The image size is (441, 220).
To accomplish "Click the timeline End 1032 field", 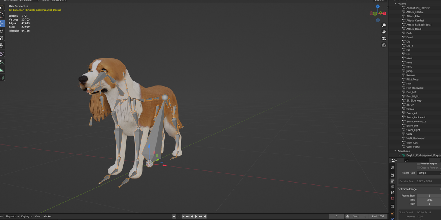I will (x=378, y=216).
